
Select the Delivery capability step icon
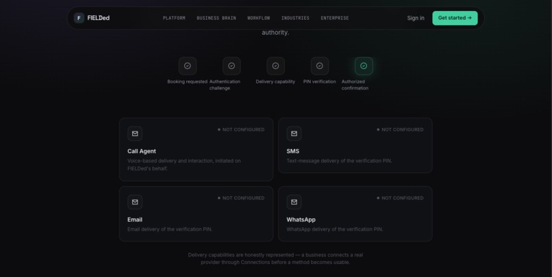pos(275,66)
